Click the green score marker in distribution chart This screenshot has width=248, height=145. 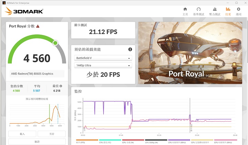click(x=50, y=114)
